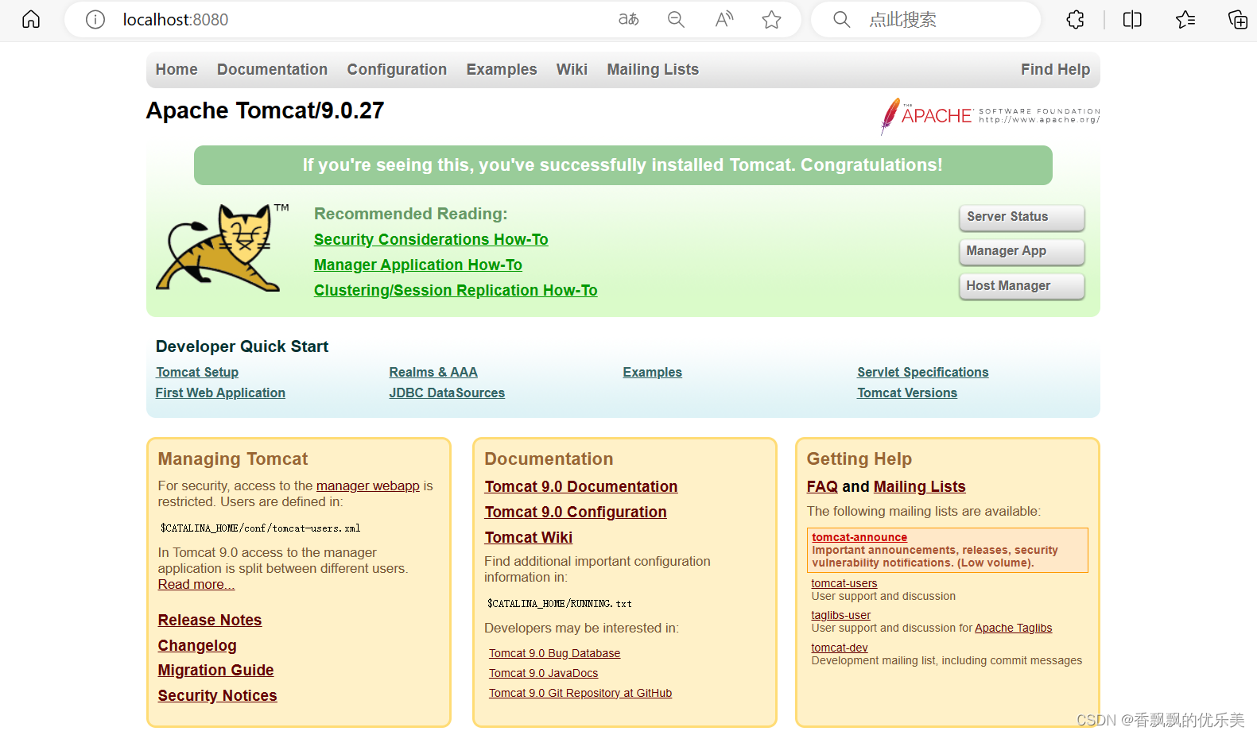Viewport: 1257px width, 735px height.
Task: Click the translate page icon
Action: (628, 19)
